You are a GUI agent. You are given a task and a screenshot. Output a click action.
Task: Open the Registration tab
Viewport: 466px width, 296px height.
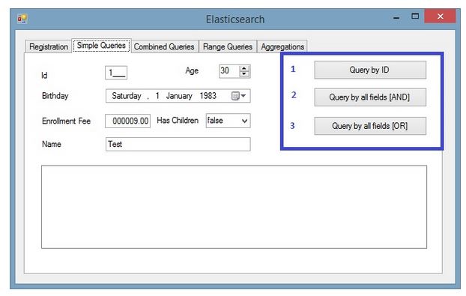(x=49, y=46)
